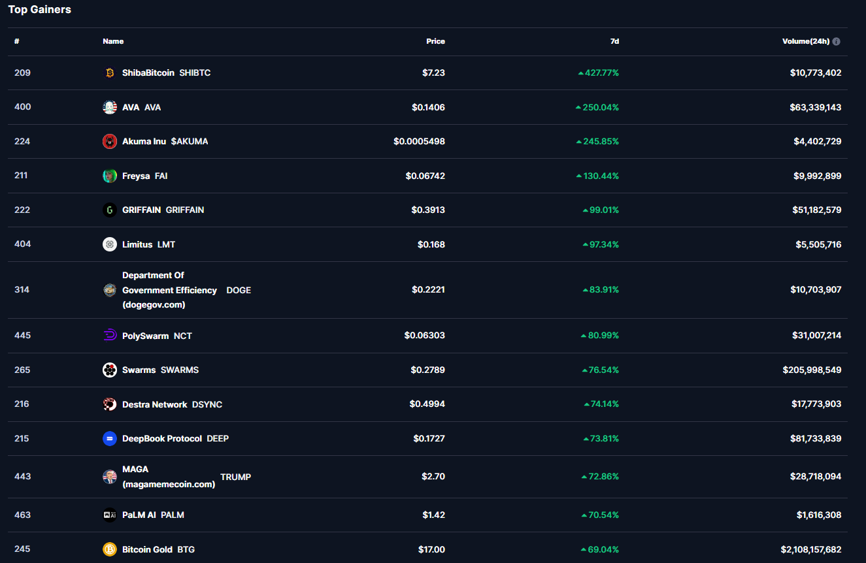Click the Akuma Inu red logo icon
This screenshot has width=866, height=563.
pyautogui.click(x=110, y=141)
